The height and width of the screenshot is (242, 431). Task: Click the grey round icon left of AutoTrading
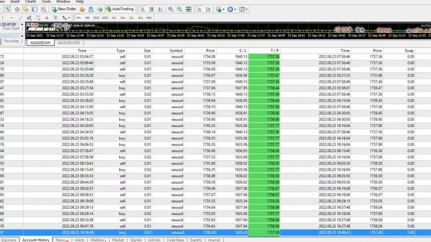tap(100, 9)
